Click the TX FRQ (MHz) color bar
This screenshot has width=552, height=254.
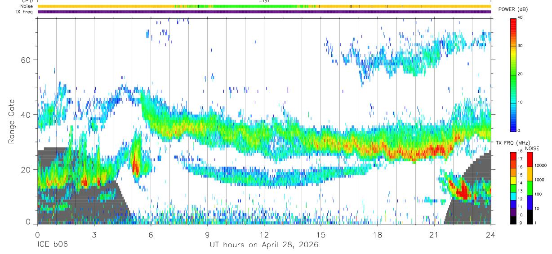[513, 188]
